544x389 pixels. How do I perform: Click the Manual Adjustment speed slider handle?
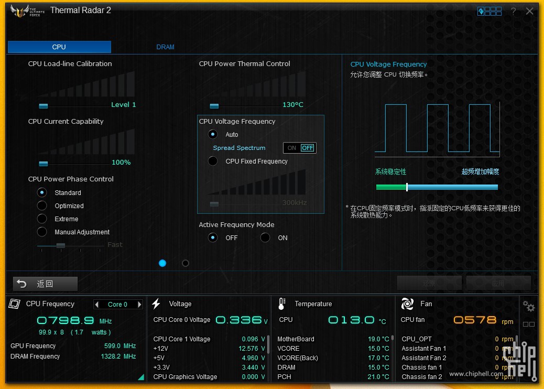coord(61,246)
